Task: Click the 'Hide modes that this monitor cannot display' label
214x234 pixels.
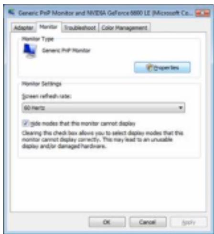Action: 83,123
